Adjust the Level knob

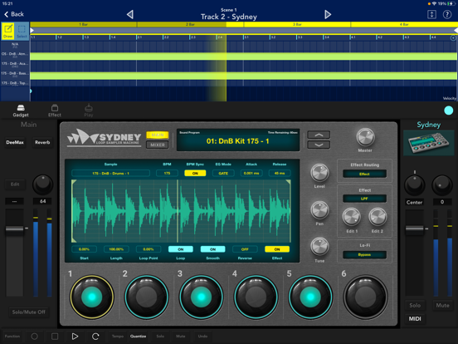click(x=319, y=173)
